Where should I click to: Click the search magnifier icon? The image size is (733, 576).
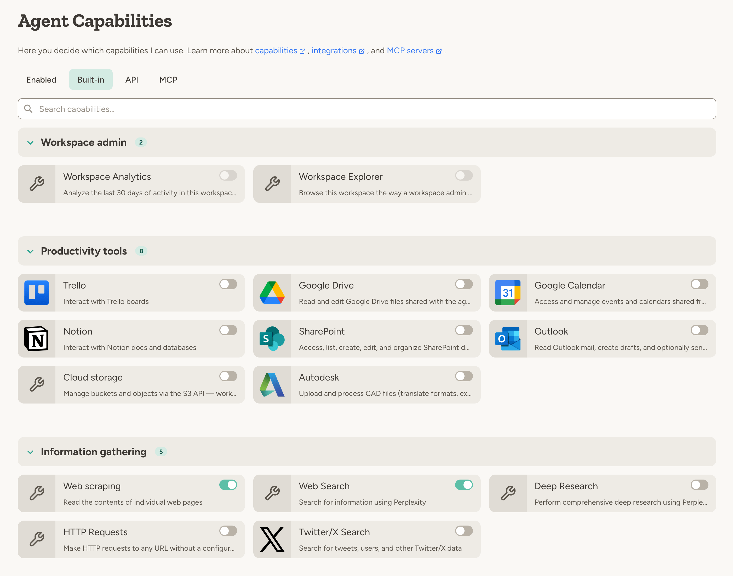[28, 109]
